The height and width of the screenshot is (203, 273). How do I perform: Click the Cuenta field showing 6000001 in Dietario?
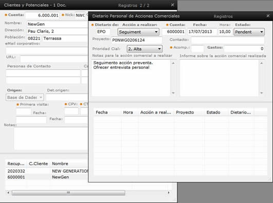[174, 32]
